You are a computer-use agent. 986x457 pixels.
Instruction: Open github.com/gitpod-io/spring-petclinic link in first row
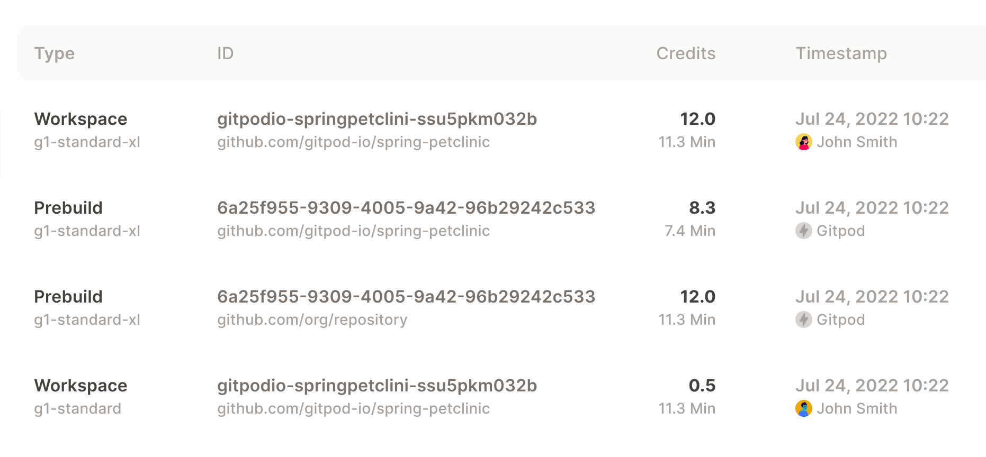[353, 142]
